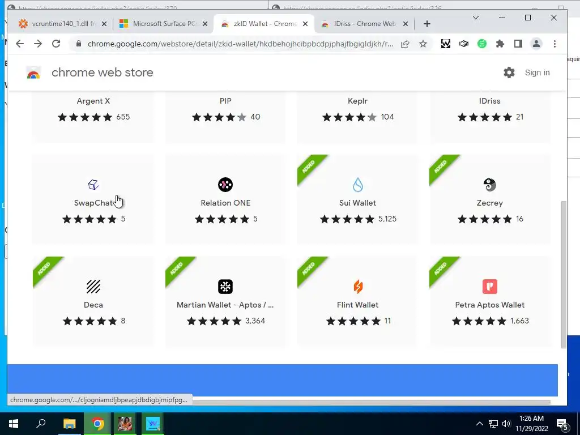Open the Flint Wallet flame icon

[x=358, y=286]
